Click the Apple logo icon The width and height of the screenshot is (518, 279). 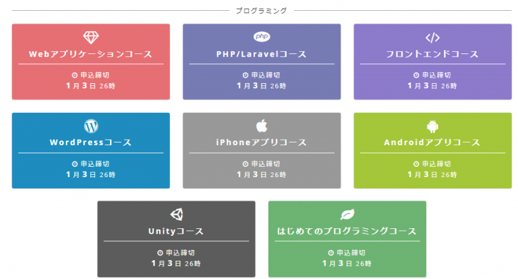click(x=262, y=126)
